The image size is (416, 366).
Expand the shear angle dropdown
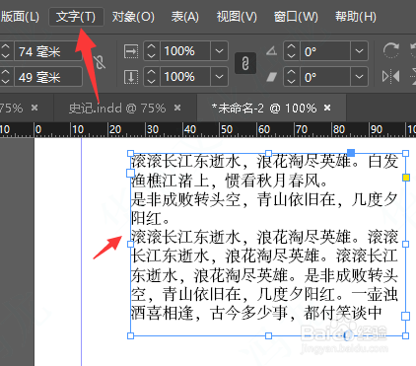coord(359,77)
